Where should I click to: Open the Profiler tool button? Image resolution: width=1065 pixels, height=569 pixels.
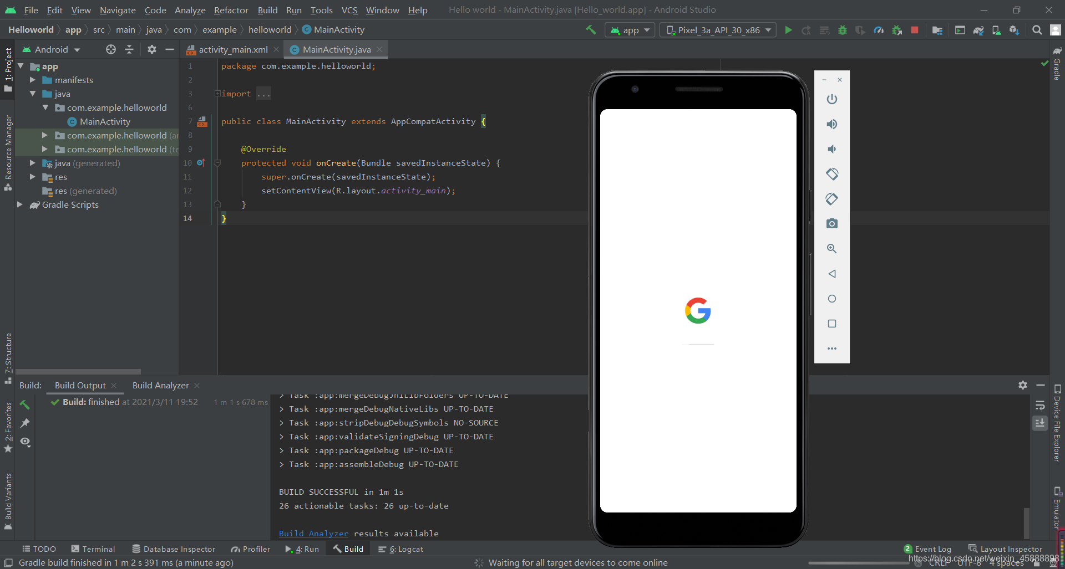coord(251,549)
